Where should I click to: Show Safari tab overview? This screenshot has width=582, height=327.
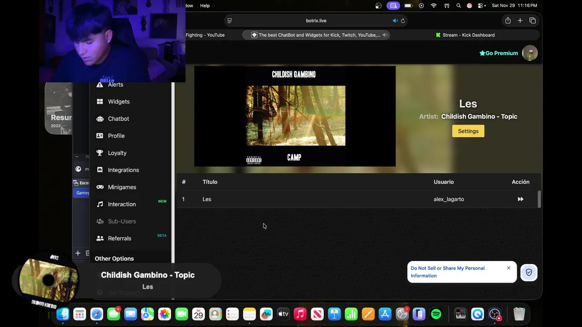coord(532,20)
